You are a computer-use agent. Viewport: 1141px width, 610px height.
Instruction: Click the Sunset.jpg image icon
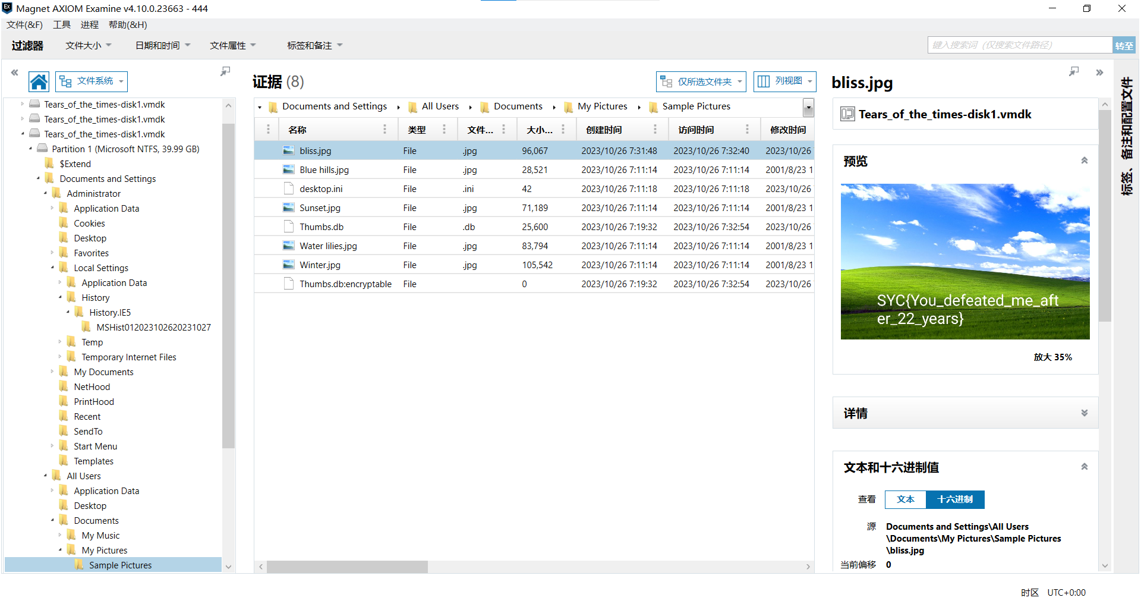[x=289, y=207]
